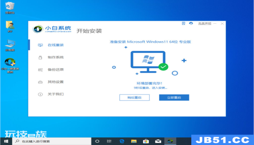This screenshot has height=145, width=254.
Task: Click the grid icon beside 备份还原
Action: click(40, 70)
